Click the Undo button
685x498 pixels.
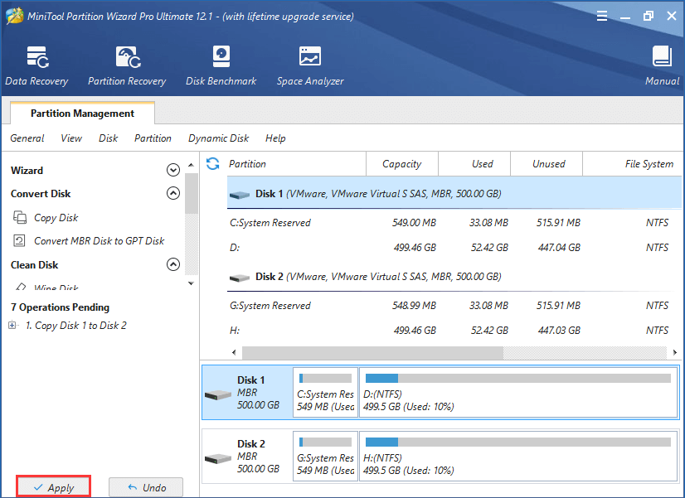click(146, 487)
